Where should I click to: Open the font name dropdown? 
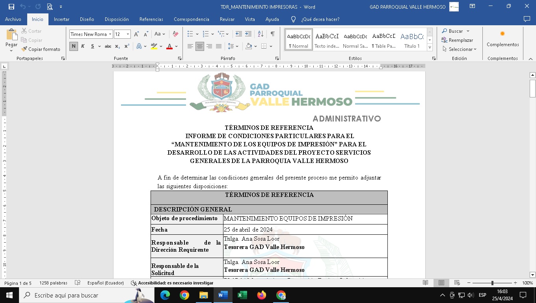(110, 34)
